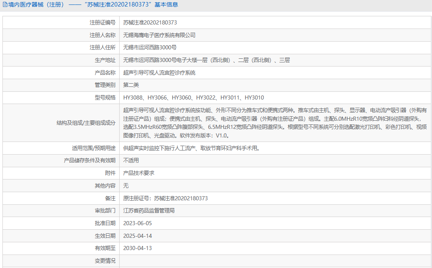The width and height of the screenshot is (432, 268).
Task: Click the label '有效期至'
Action: click(105, 248)
